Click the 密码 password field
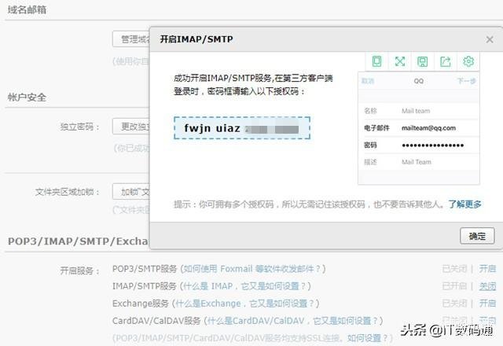Screen dimensions: 503x346 pos(432,145)
